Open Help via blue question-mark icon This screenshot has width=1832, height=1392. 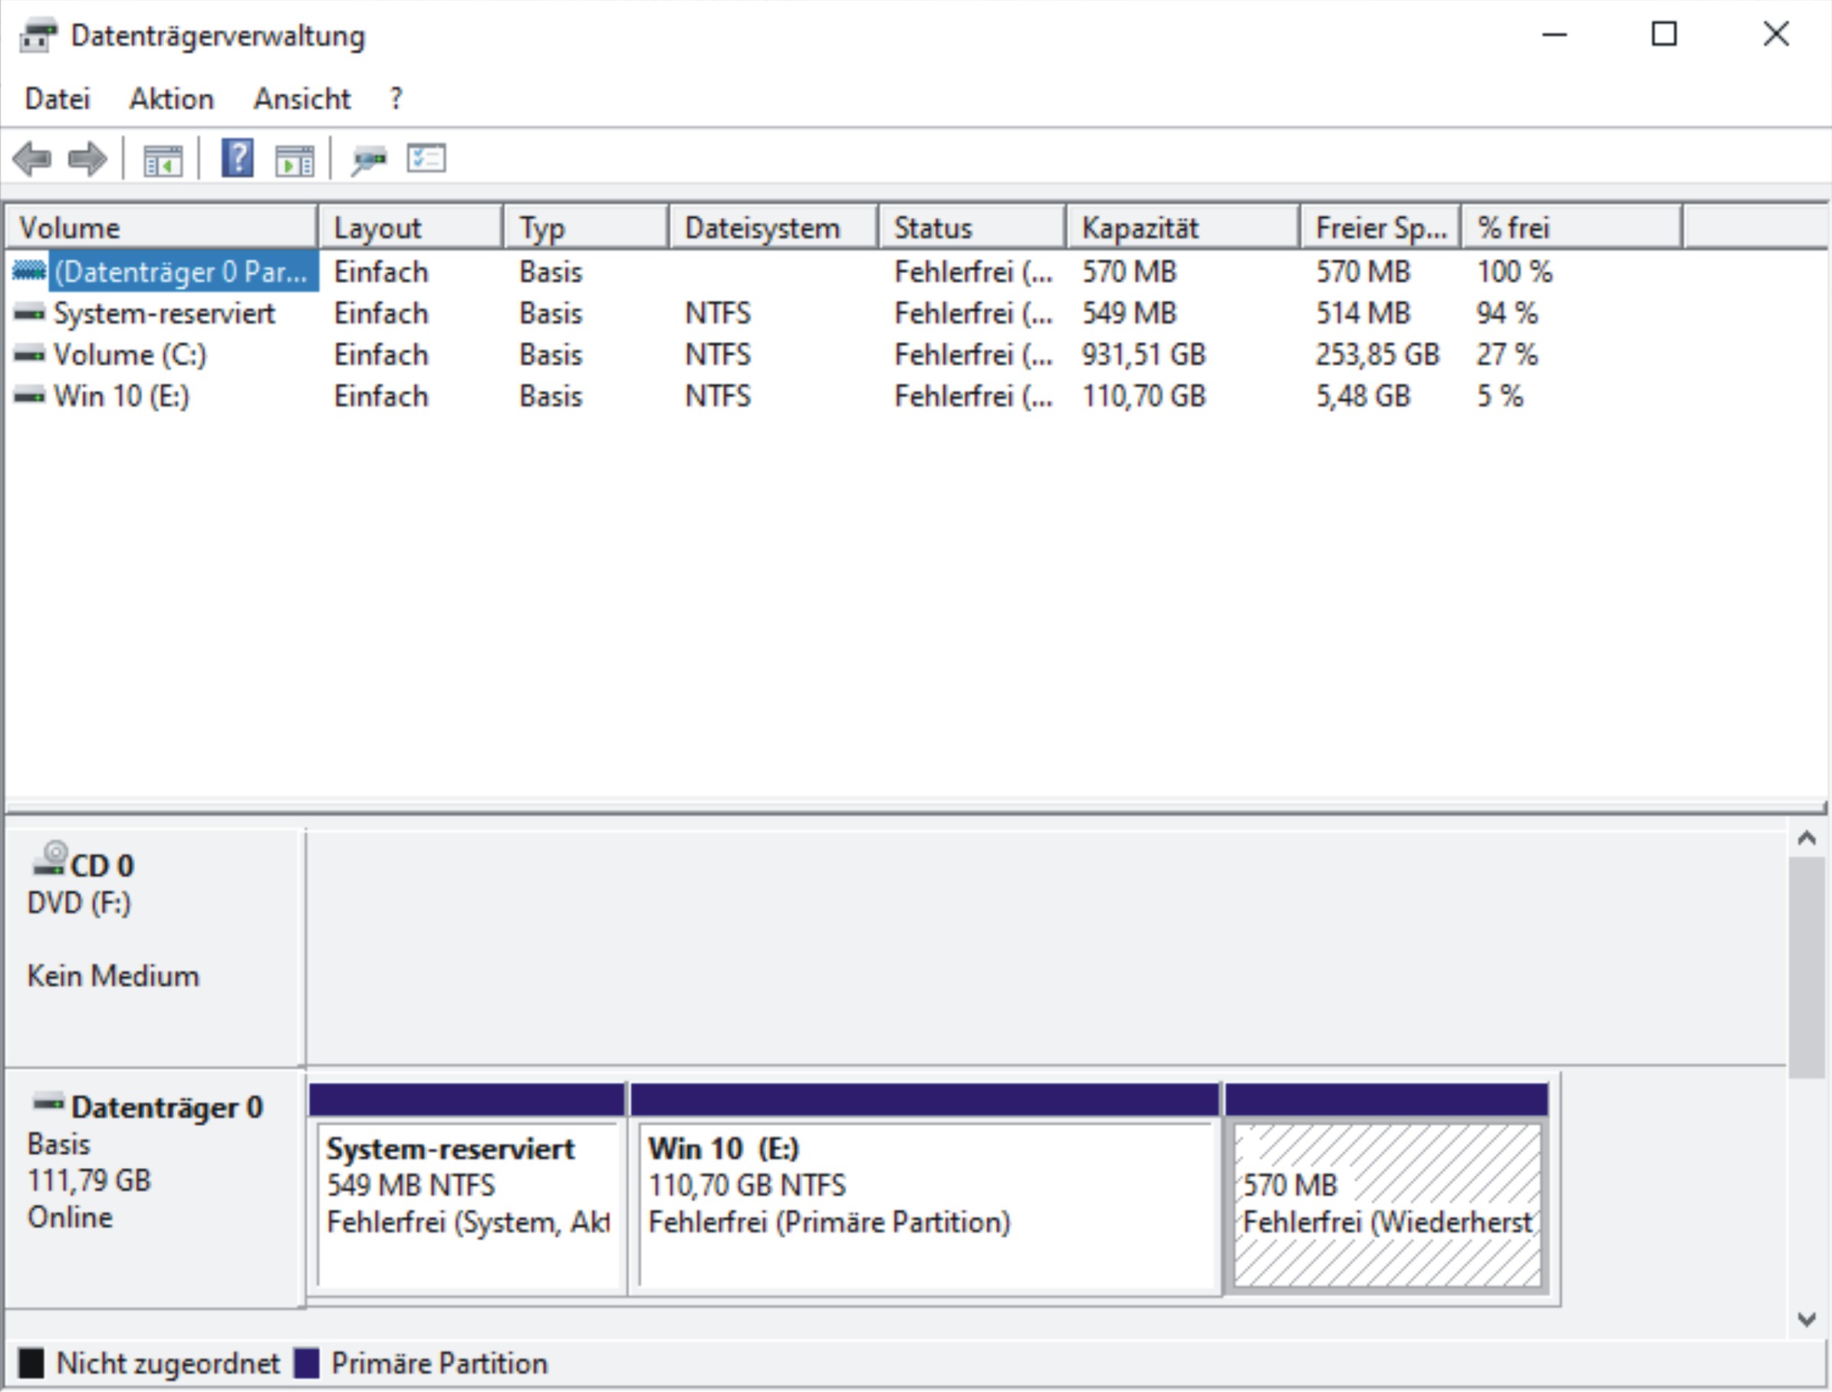pyautogui.click(x=237, y=157)
